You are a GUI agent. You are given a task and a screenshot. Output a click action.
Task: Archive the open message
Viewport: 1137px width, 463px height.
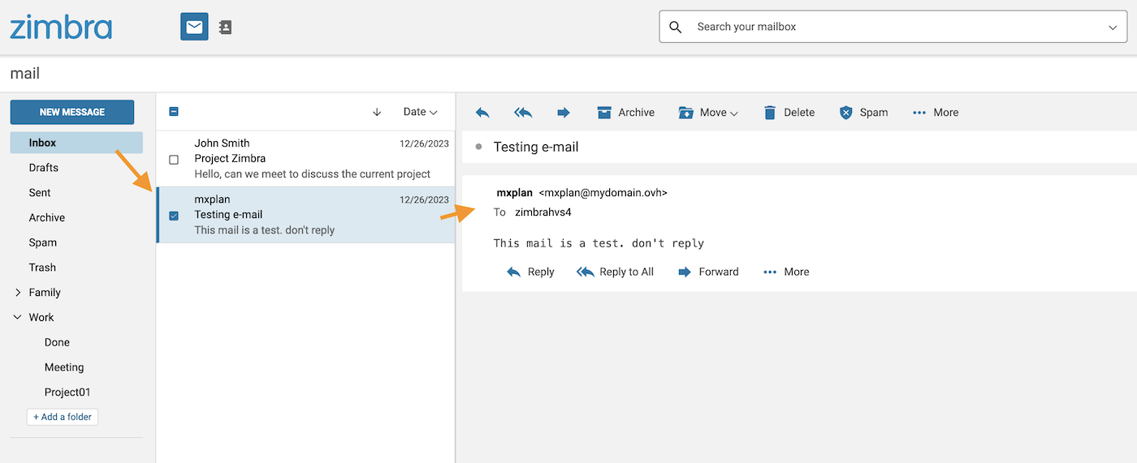(x=625, y=113)
